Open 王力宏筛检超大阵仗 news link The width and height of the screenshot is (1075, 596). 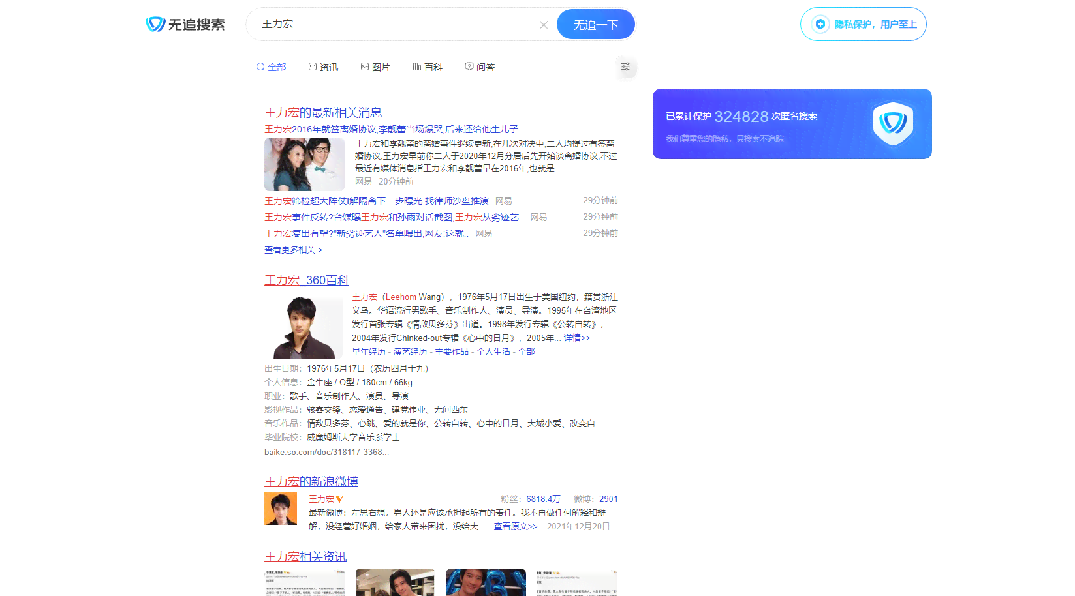coord(377,201)
